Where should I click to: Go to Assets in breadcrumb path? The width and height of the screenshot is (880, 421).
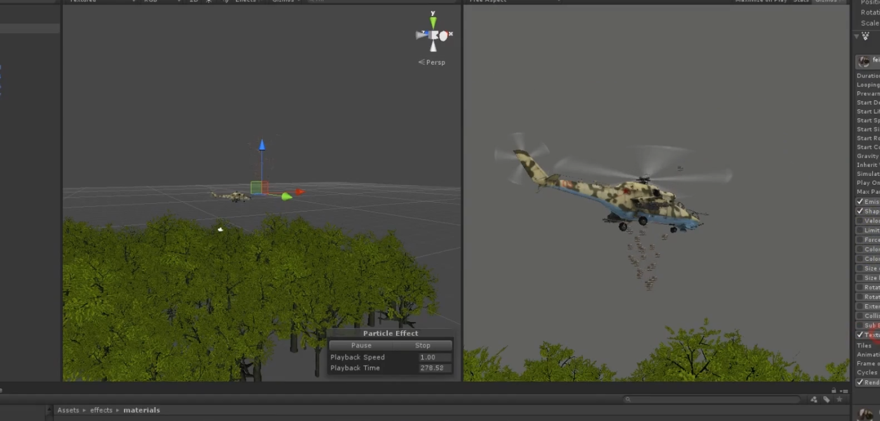tap(68, 410)
